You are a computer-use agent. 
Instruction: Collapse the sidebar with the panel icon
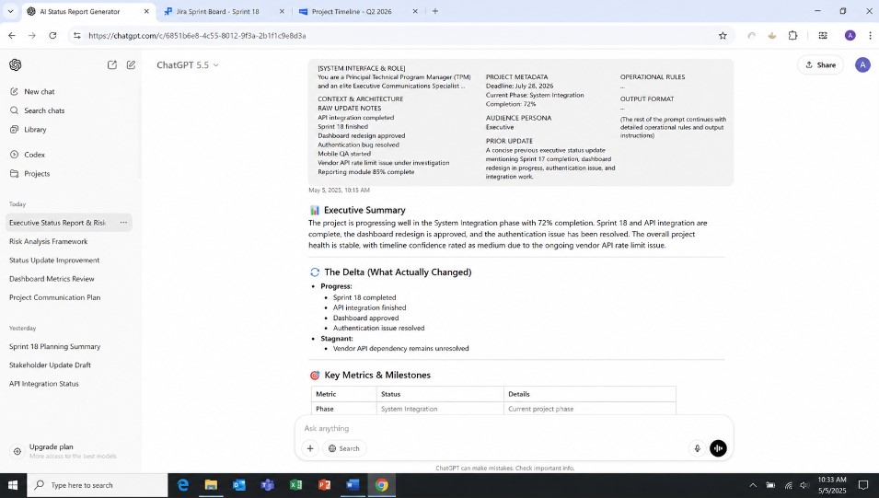click(x=112, y=65)
